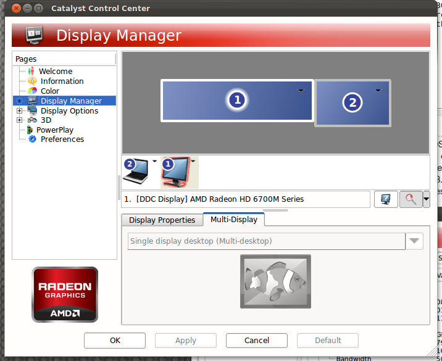Image resolution: width=442 pixels, height=361 pixels.
Task: Open dropdown arrow on display 1 rectangle
Action: tap(301, 91)
